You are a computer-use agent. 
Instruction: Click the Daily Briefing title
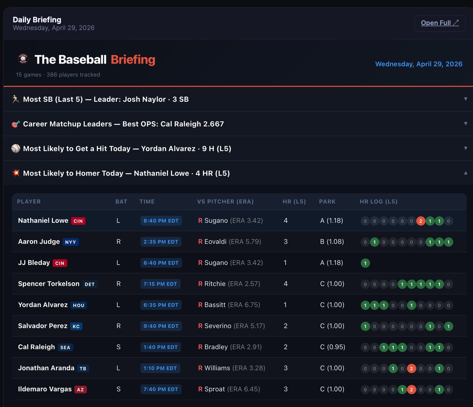[37, 19]
